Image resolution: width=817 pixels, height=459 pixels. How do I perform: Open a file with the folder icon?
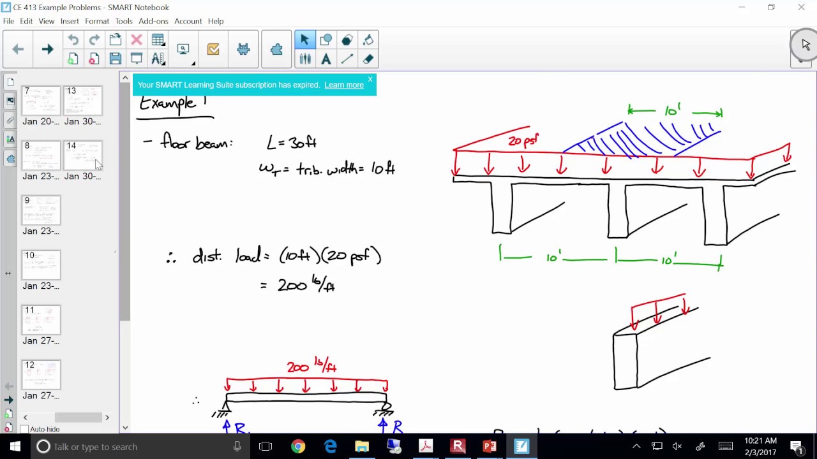pos(116,40)
